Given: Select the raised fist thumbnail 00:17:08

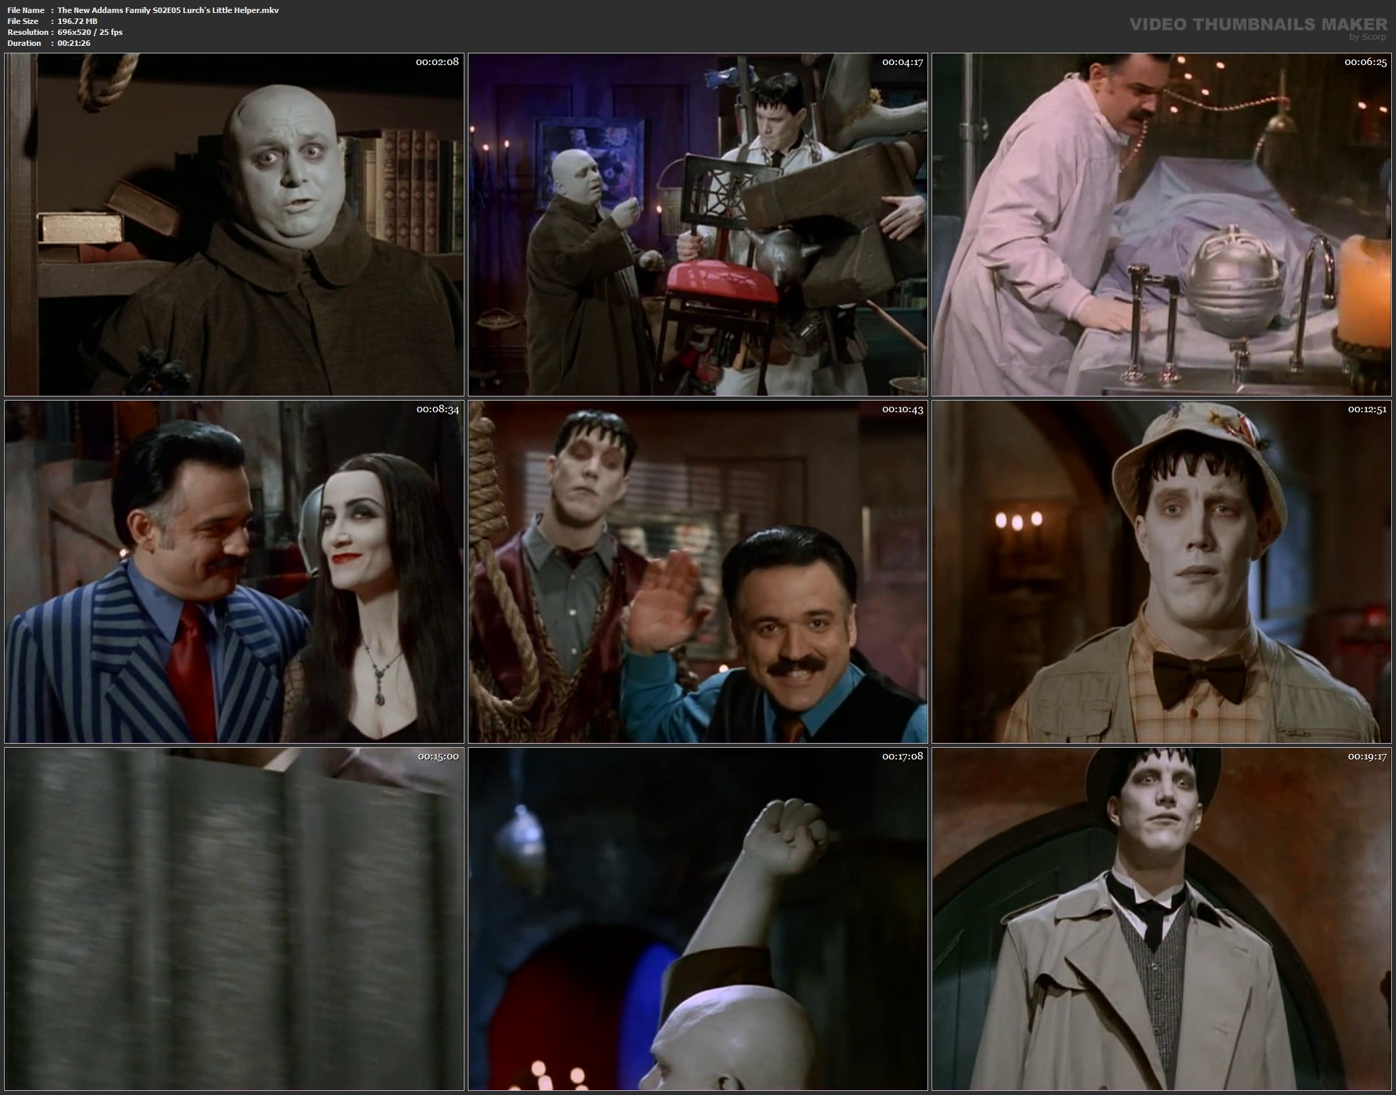Looking at the screenshot, I should (x=697, y=919).
